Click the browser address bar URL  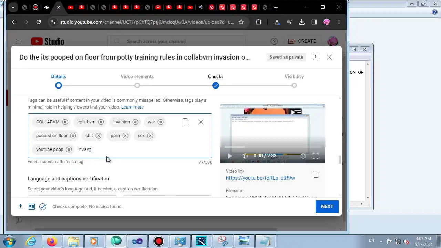147,22
